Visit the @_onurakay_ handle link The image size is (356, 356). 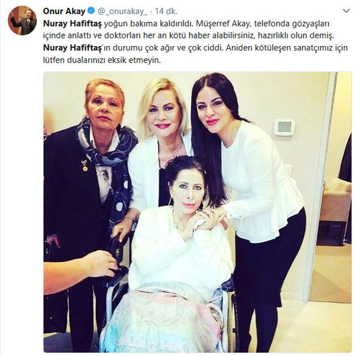[122, 12]
